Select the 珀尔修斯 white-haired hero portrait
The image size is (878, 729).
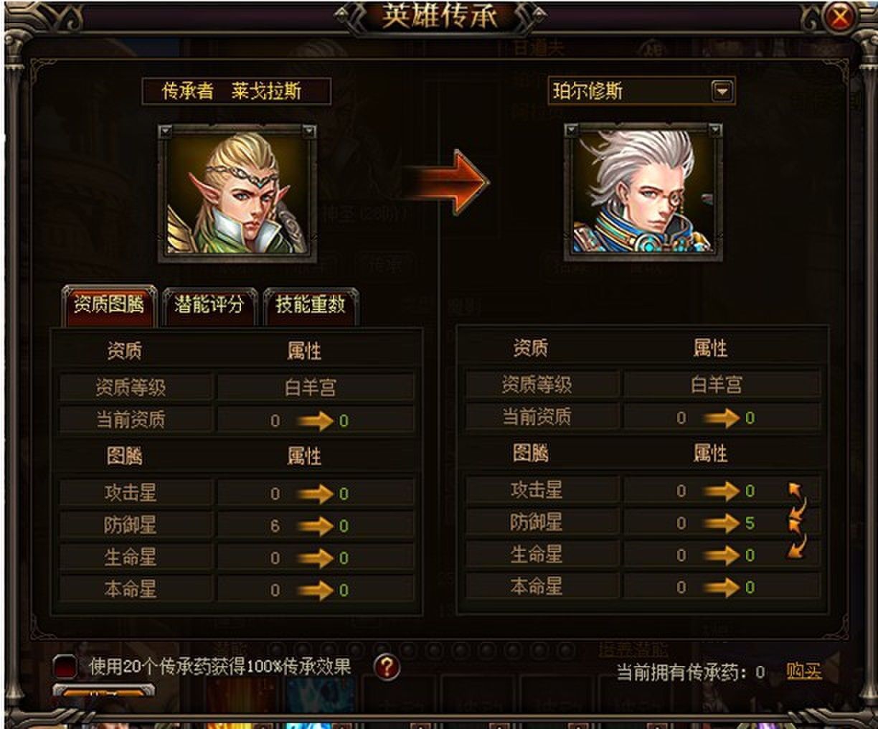point(643,192)
